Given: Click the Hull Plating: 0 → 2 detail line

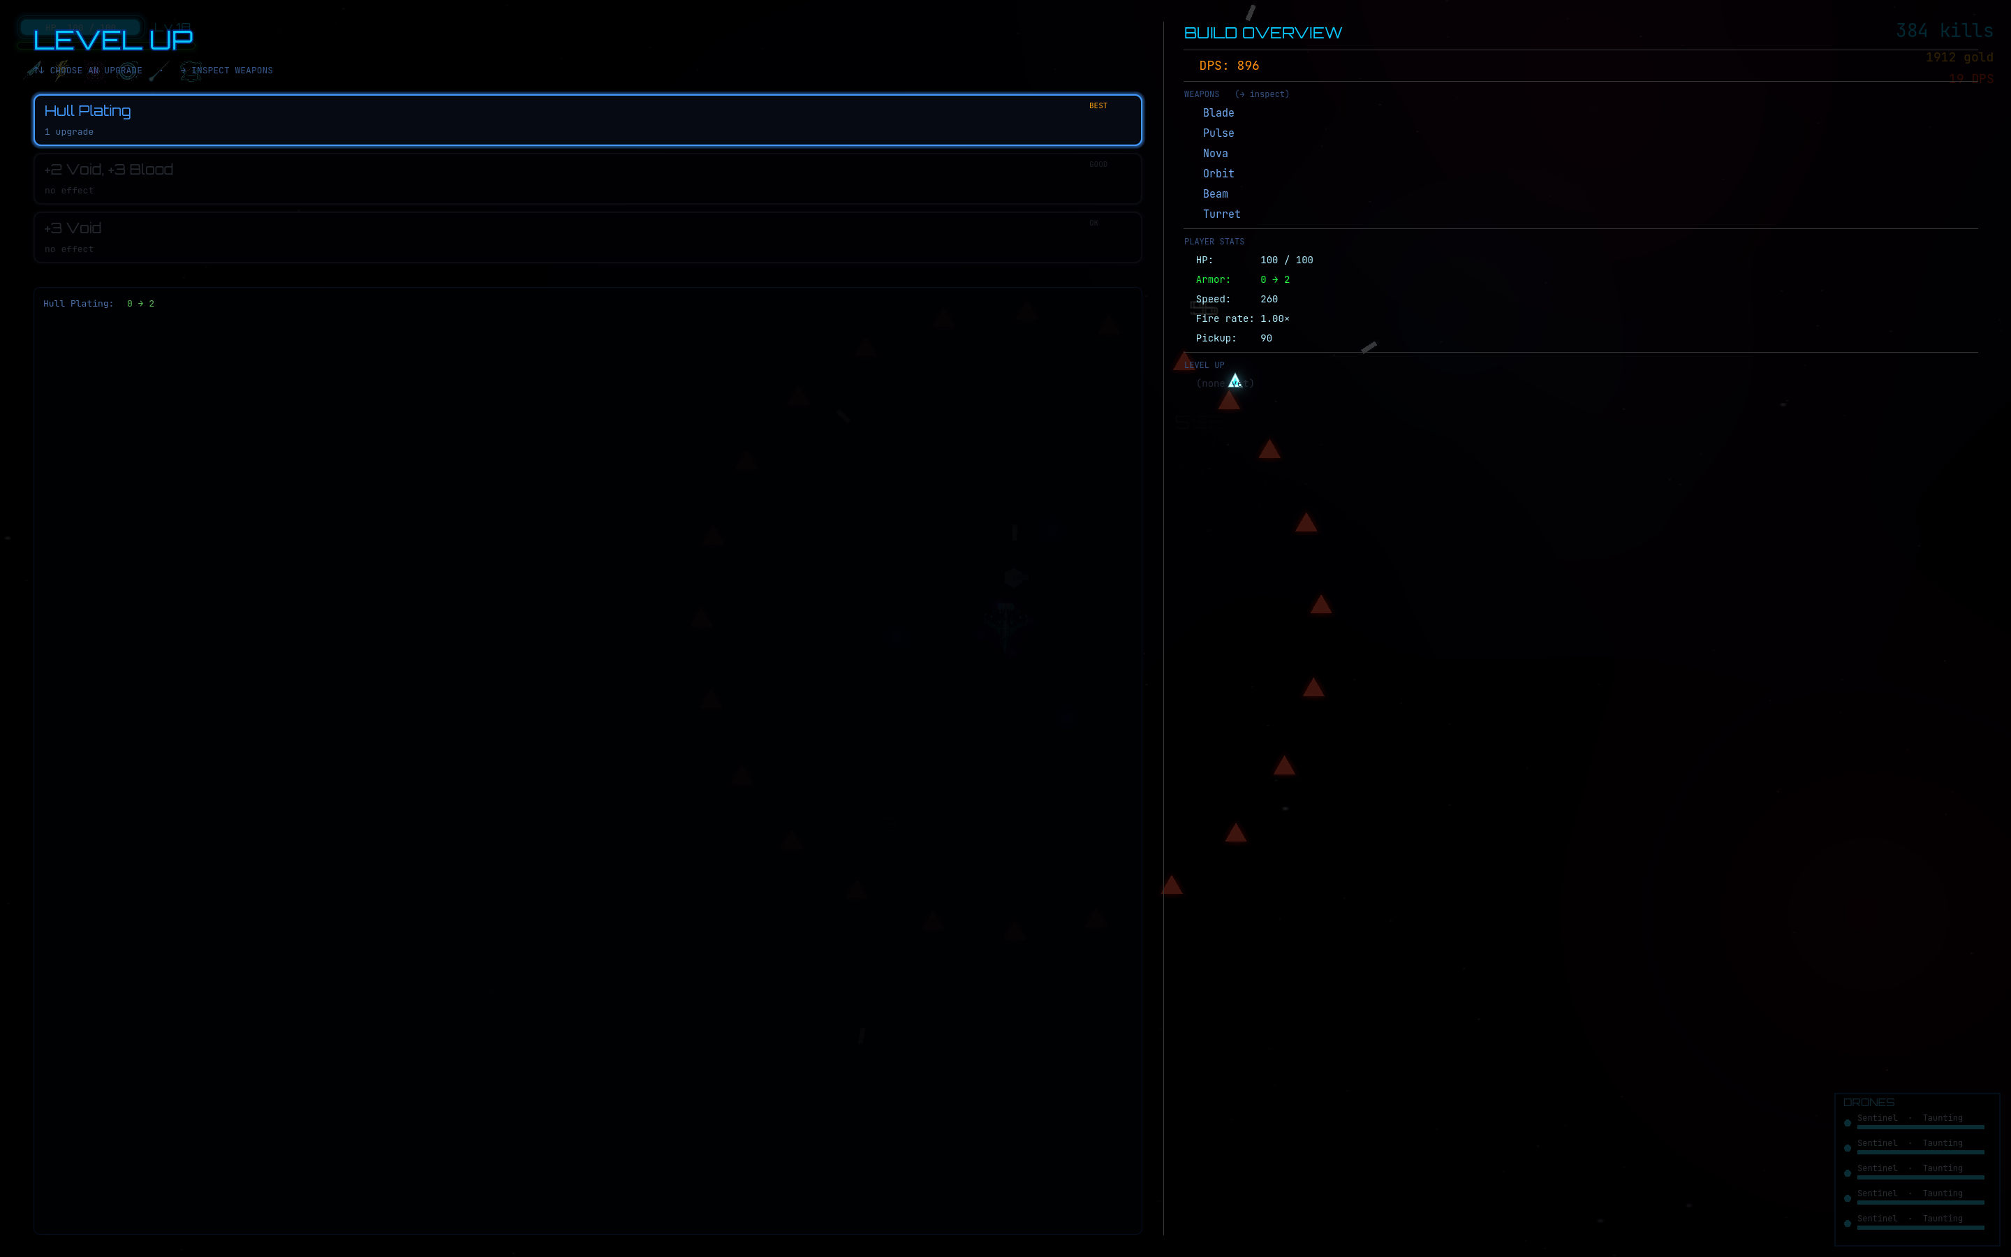Looking at the screenshot, I should (99, 304).
